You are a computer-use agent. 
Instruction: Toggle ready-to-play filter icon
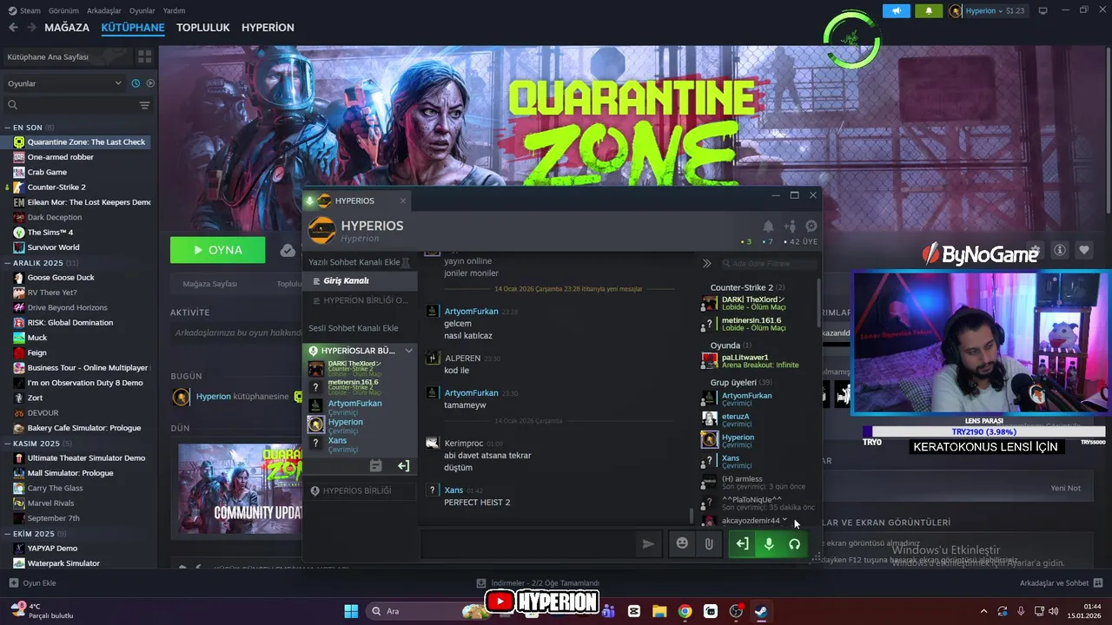coord(150,83)
